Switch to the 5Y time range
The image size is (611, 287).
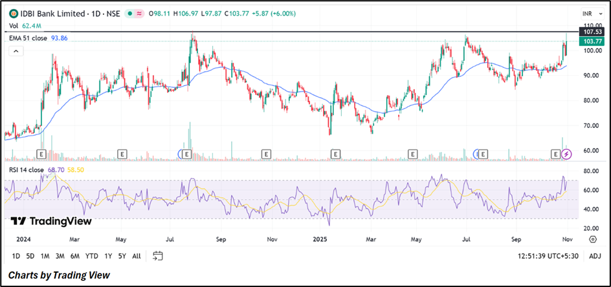coord(122,256)
